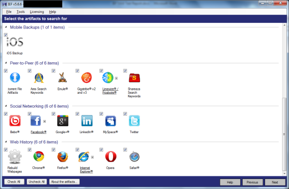Click the Bebo artifact icon

(x=15, y=121)
